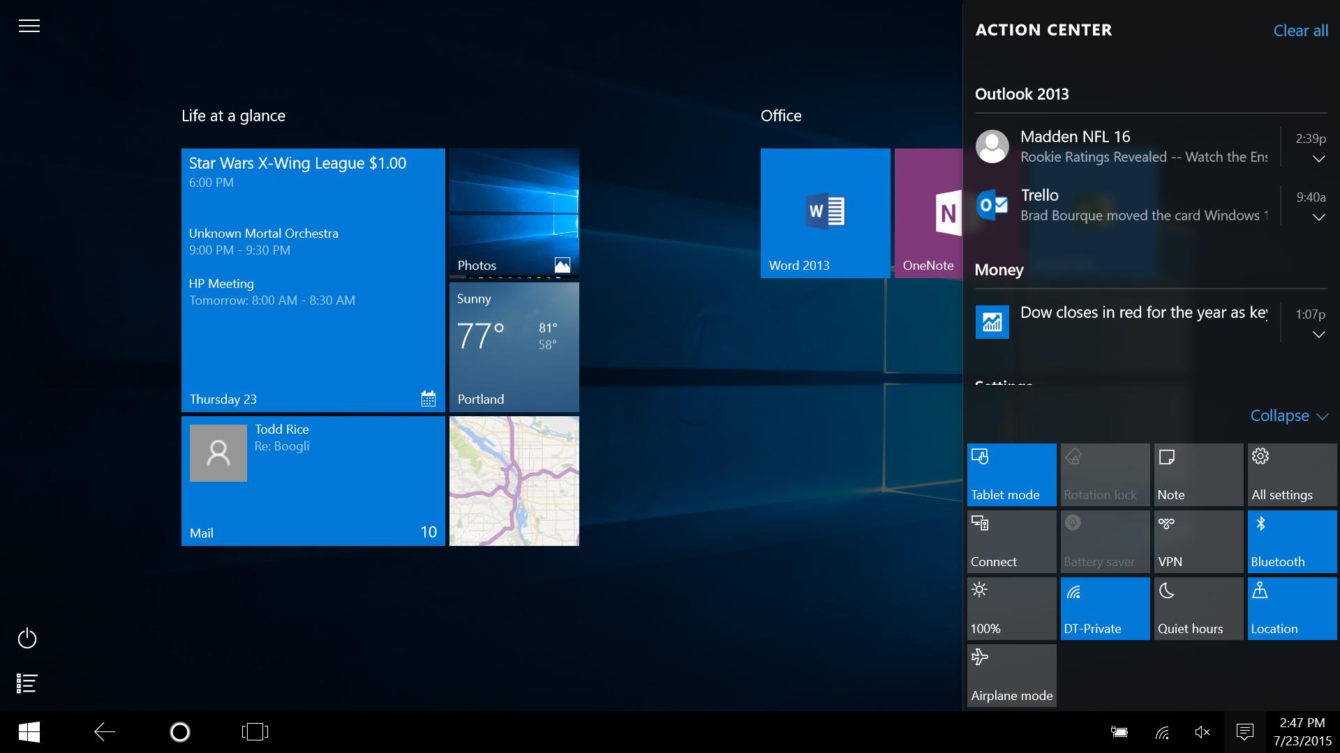Open the hamburger menu in Start screen
Viewport: 1340px width, 753px height.
(x=29, y=26)
